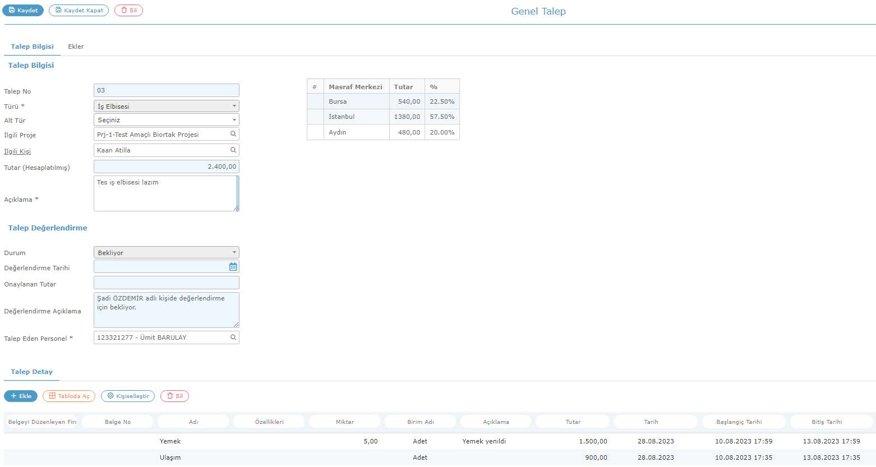Open the Durum dropdown showing Bekliyor
This screenshot has width=876, height=467.
coord(167,252)
